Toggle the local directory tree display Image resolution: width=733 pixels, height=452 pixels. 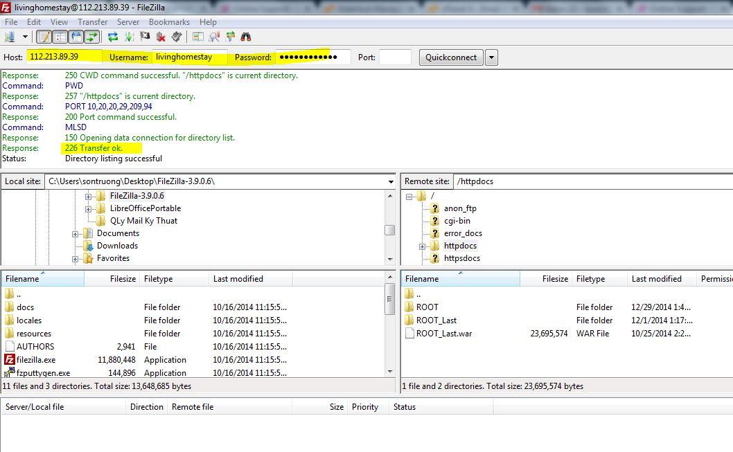click(x=60, y=37)
